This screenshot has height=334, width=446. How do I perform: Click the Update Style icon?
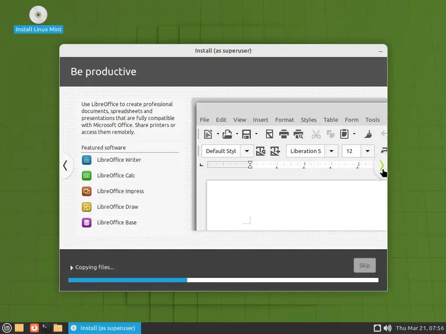(x=260, y=151)
